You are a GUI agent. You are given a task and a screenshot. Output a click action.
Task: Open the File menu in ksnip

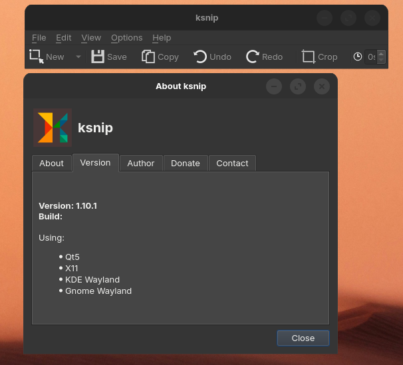pyautogui.click(x=39, y=38)
